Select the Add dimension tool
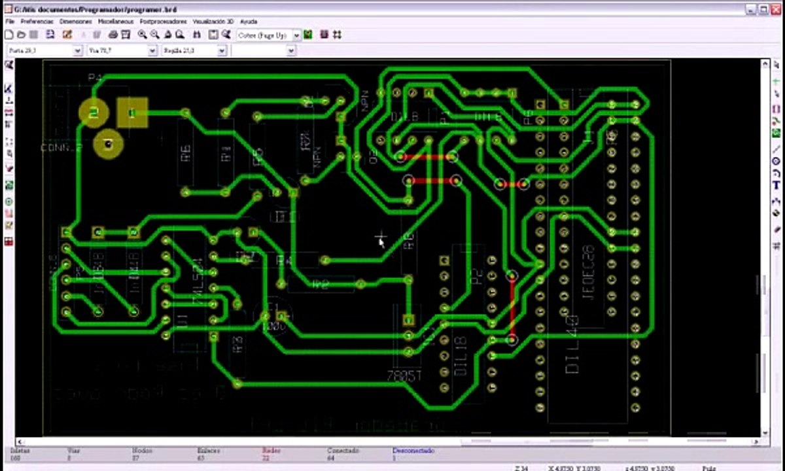The width and height of the screenshot is (785, 471). pyautogui.click(x=776, y=201)
